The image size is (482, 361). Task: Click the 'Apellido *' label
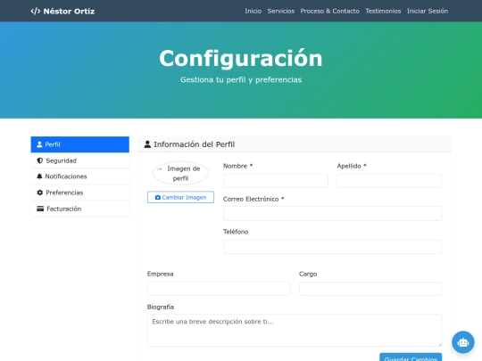(352, 166)
